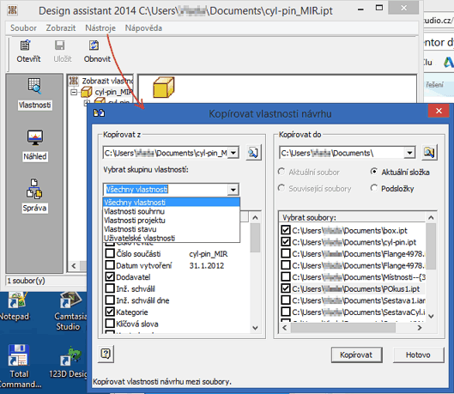This screenshot has height=394, width=454.
Task: Open the Kopírovat z path dropdown
Action: click(233, 153)
